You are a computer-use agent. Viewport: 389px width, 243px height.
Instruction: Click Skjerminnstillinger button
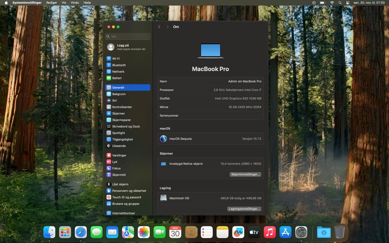[x=245, y=175]
